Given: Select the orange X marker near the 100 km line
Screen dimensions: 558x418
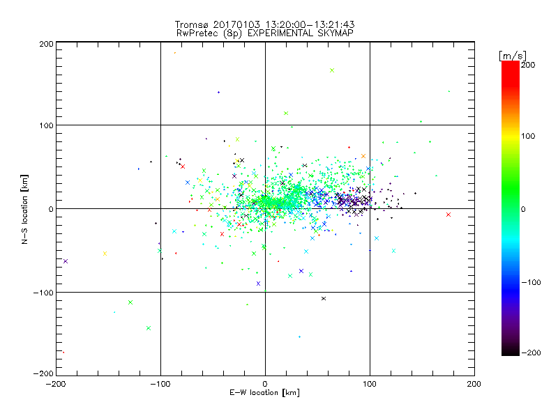Looking at the screenshot, I should click(x=363, y=156).
